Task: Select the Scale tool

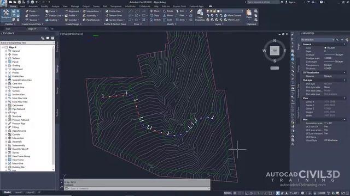Action: 168,20
